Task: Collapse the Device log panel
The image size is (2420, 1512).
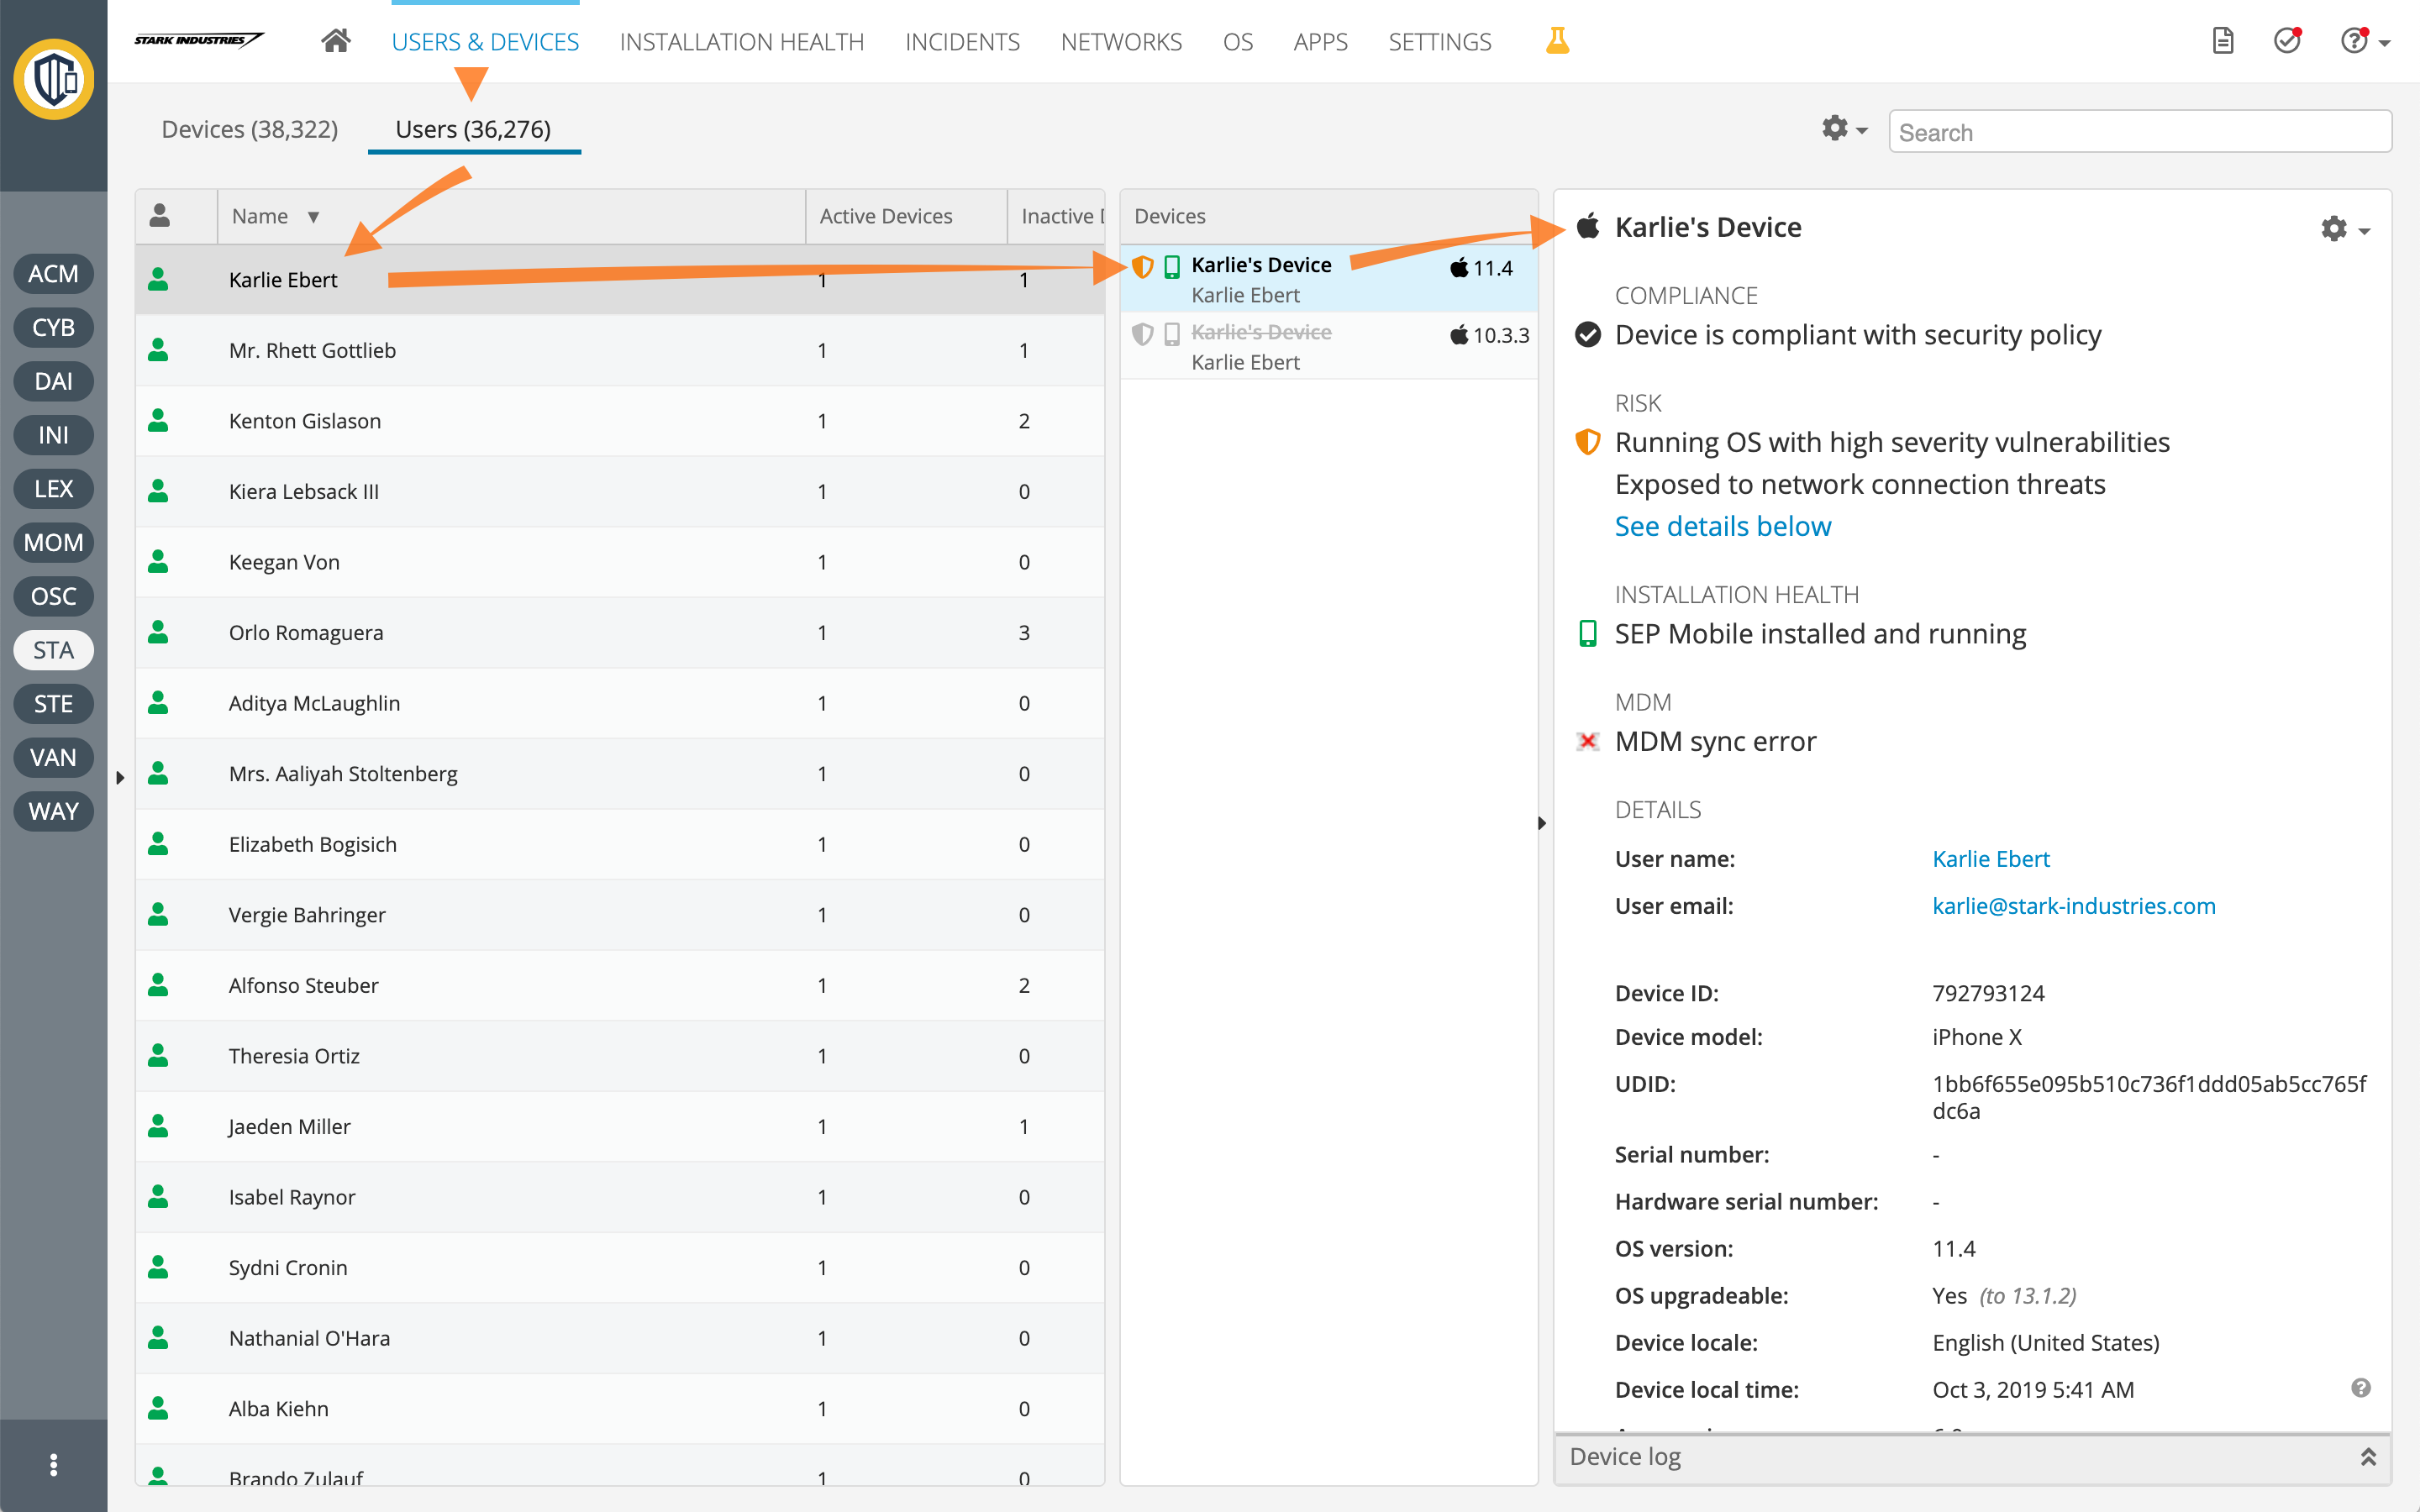Action: click(2367, 1456)
